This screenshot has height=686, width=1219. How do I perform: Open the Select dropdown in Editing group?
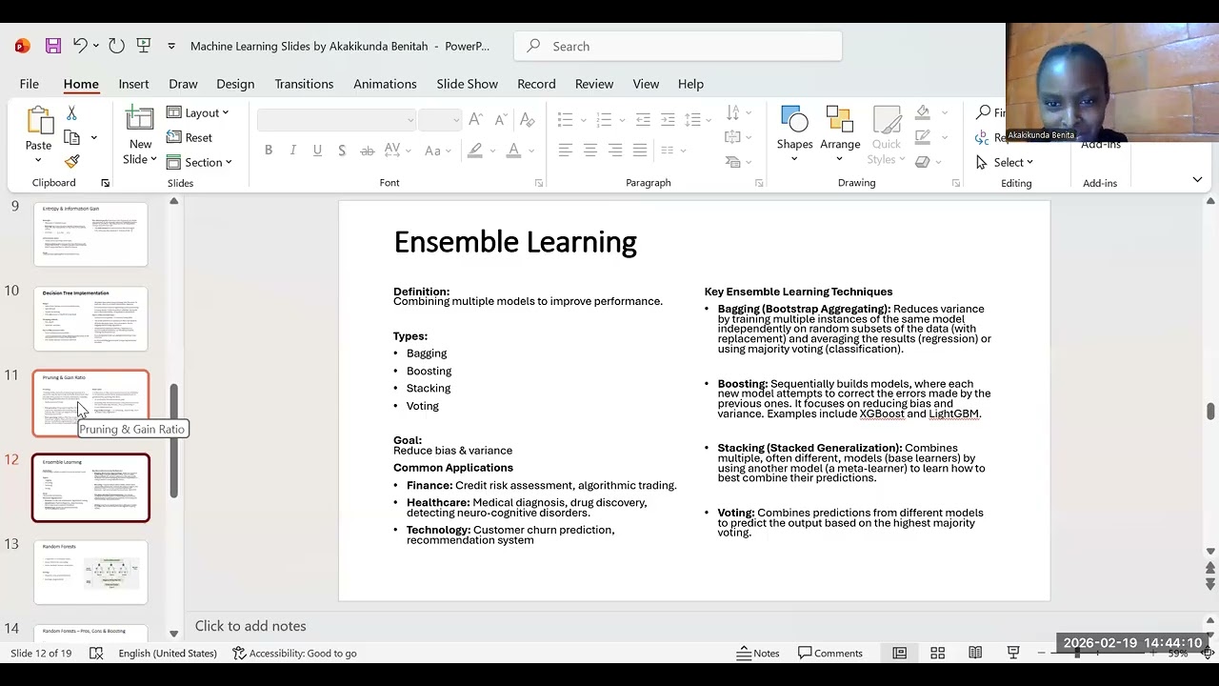pos(1005,162)
